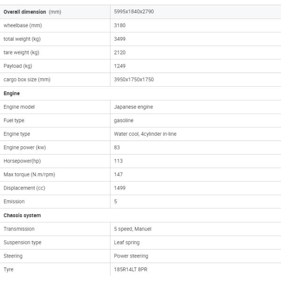Select the Displacement value 1499
The height and width of the screenshot is (281, 281).
click(x=120, y=188)
